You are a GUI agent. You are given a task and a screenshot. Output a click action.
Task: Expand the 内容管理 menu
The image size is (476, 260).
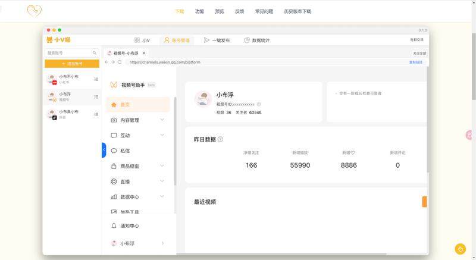pyautogui.click(x=162, y=120)
